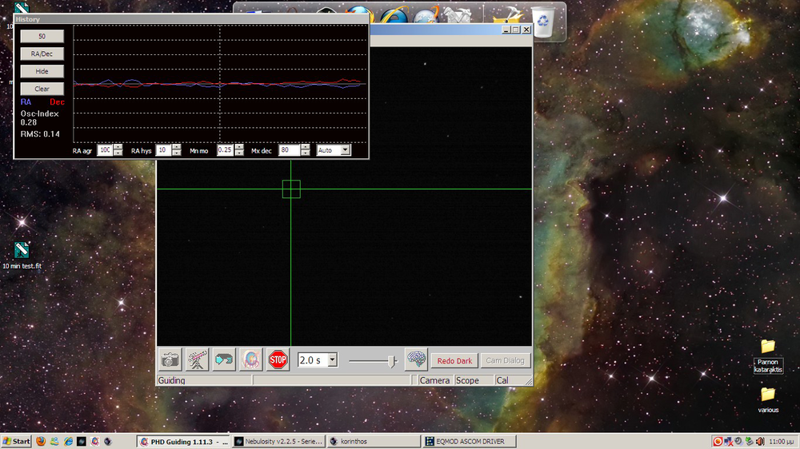Switch to Nebulosity v2.2.5 in taskbar
The image size is (800, 449).
tap(278, 441)
